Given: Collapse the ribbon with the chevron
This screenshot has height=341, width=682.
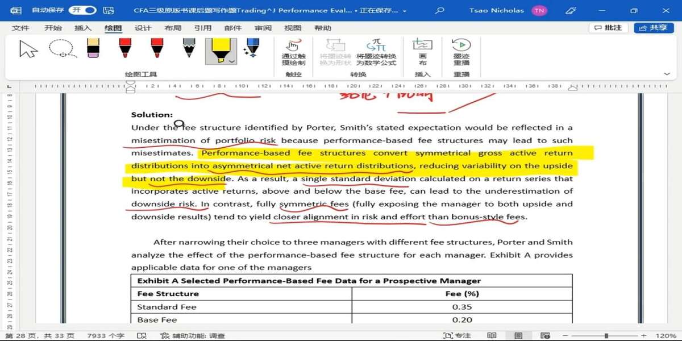Looking at the screenshot, I should point(667,74).
